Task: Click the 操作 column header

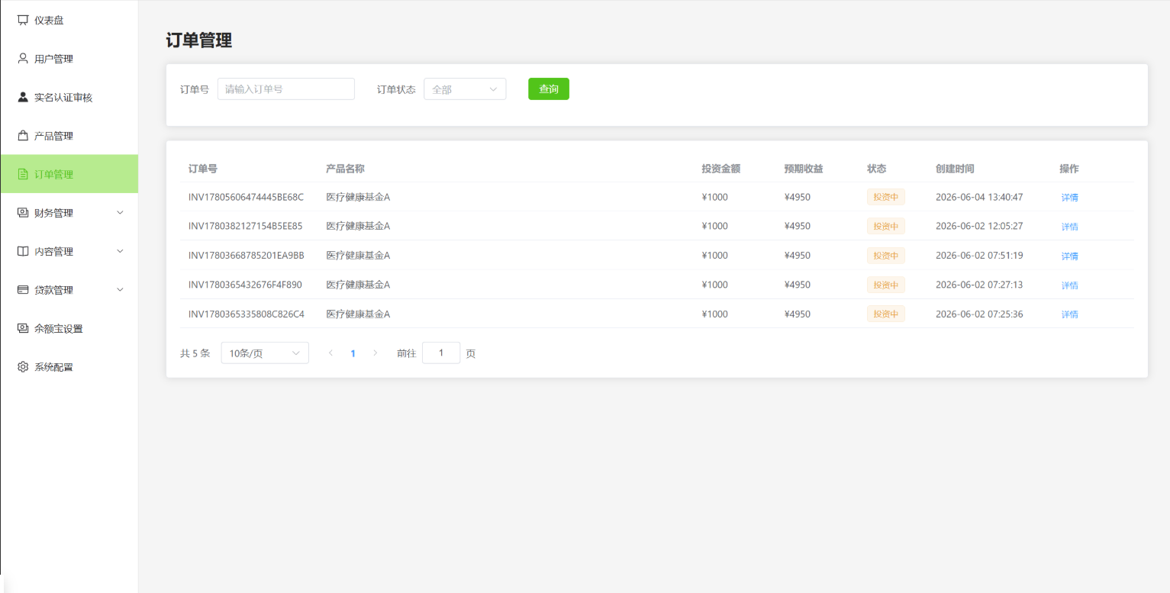Action: tap(1069, 169)
